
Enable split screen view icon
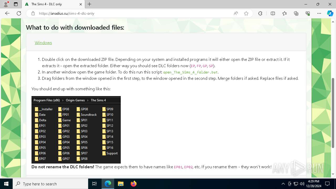point(273,13)
